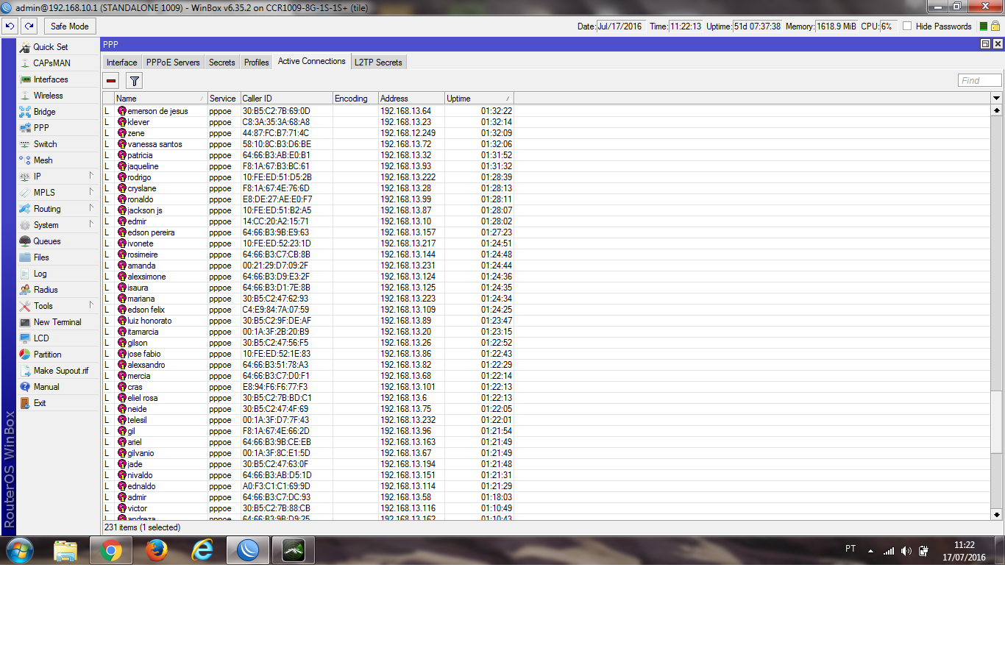Viewport: 1005px width, 662px height.
Task: Sort by the Service column header
Action: coord(224,98)
